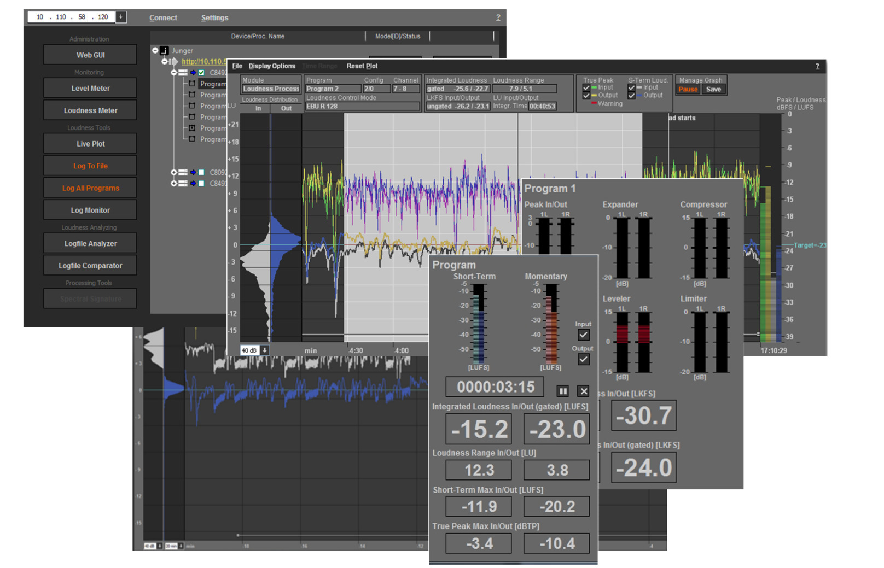The height and width of the screenshot is (568, 884).
Task: Click the stepper arrow next to the IP address
Action: click(120, 16)
